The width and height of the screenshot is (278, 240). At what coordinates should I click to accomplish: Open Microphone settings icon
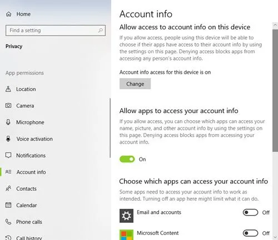coord(8,122)
